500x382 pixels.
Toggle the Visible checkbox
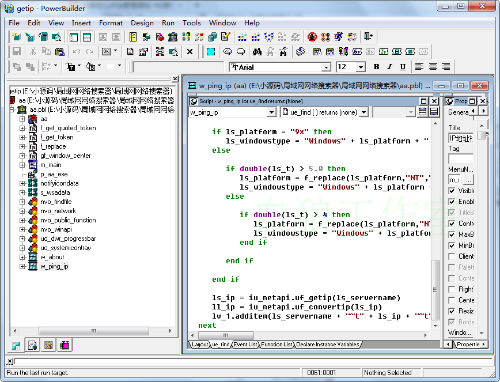(452, 191)
